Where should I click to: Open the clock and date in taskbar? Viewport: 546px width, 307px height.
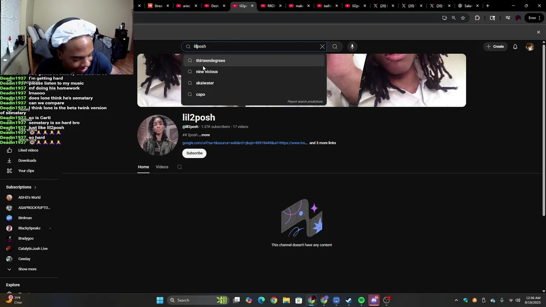coord(533,300)
